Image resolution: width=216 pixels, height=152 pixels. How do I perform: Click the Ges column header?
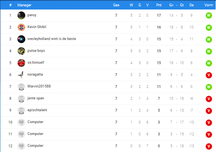[116, 5]
